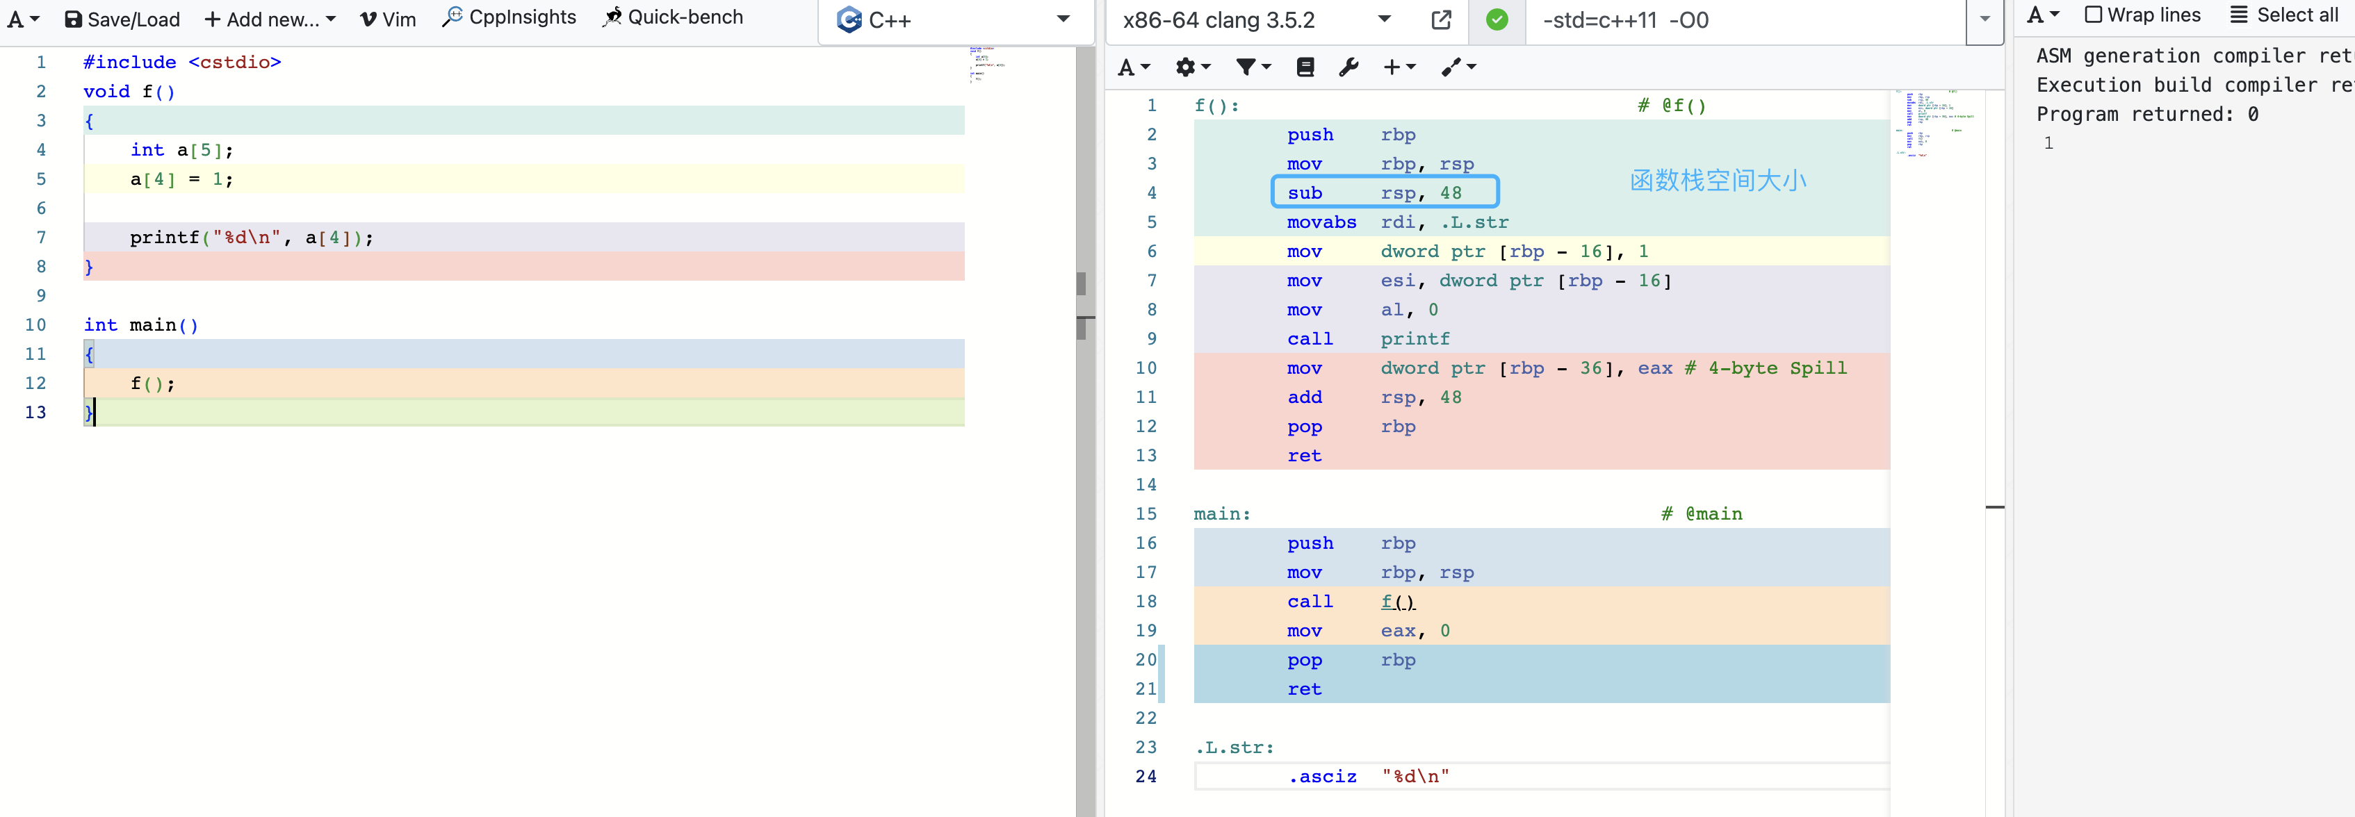This screenshot has width=2355, height=817.
Task: Click 'void f()' source line
Action: coord(129,92)
